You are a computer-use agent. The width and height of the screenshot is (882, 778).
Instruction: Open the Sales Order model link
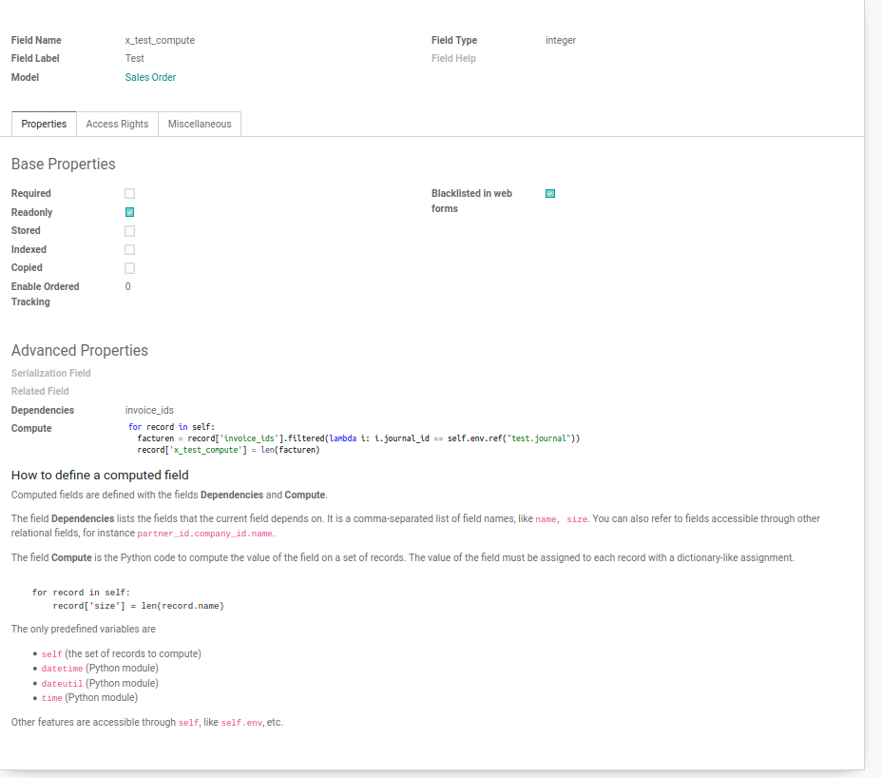pos(148,77)
